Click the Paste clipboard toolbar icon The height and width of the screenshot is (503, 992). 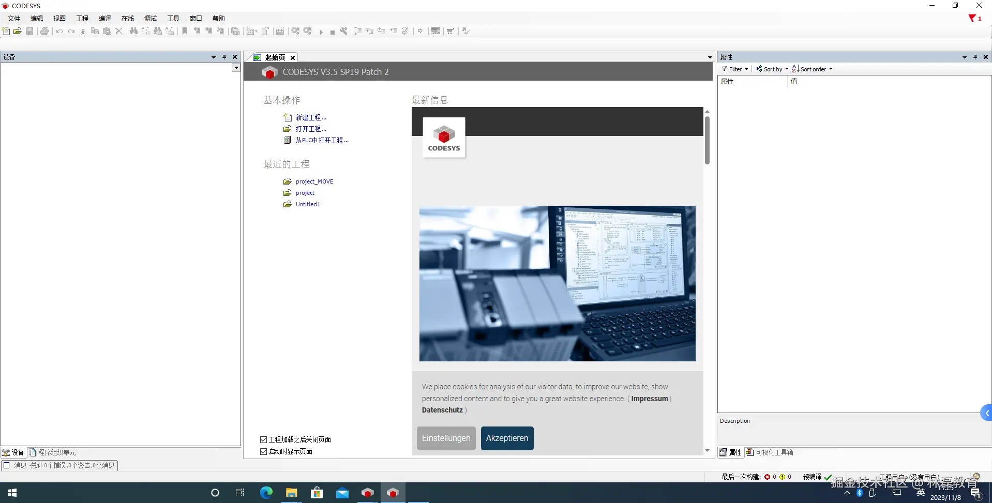point(107,31)
